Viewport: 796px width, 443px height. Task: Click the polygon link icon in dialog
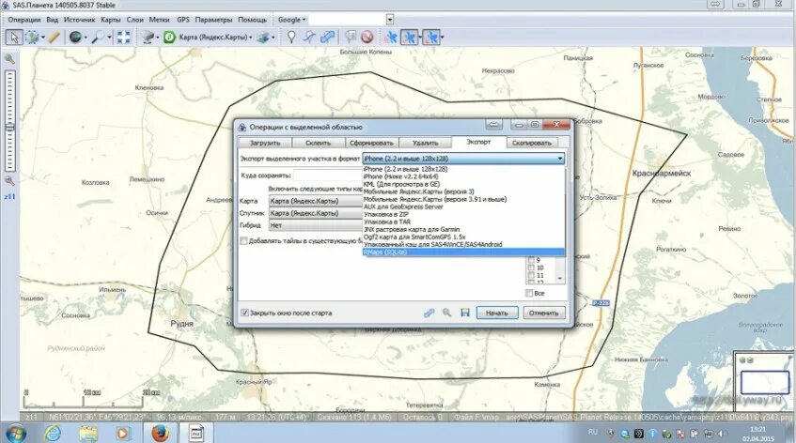tap(429, 313)
